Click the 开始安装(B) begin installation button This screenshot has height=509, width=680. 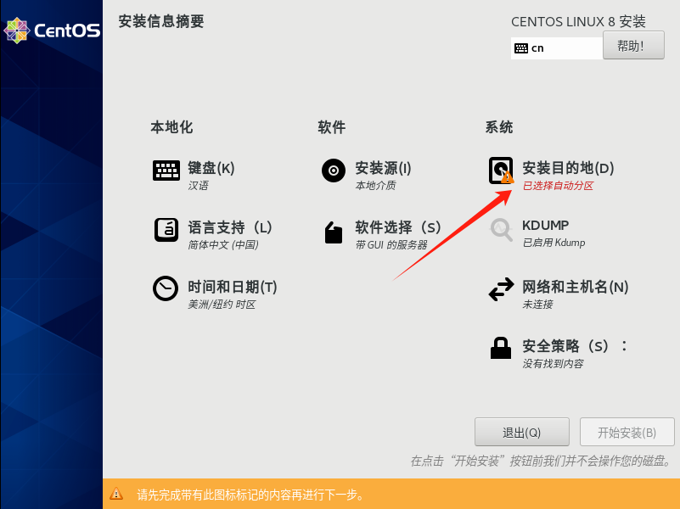point(627,432)
